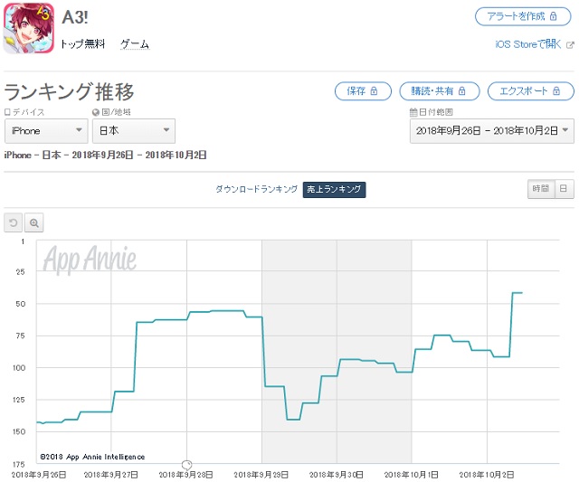The image size is (579, 482).
Task: Click the トップ無料 category label
Action: (x=82, y=44)
